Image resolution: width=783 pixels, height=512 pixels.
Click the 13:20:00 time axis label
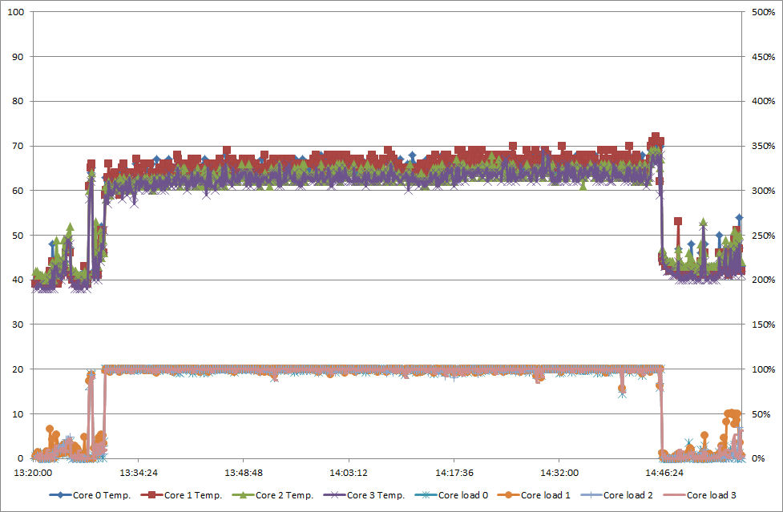34,473
